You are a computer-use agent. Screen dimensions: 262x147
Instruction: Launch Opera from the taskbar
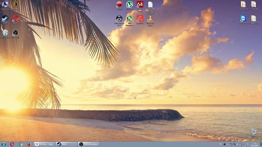12,144
